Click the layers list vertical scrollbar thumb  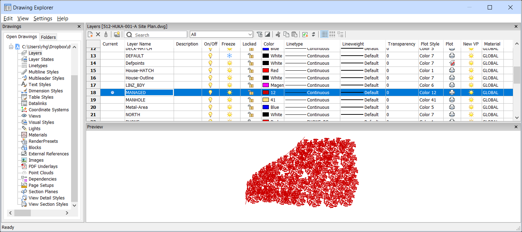coord(517,75)
